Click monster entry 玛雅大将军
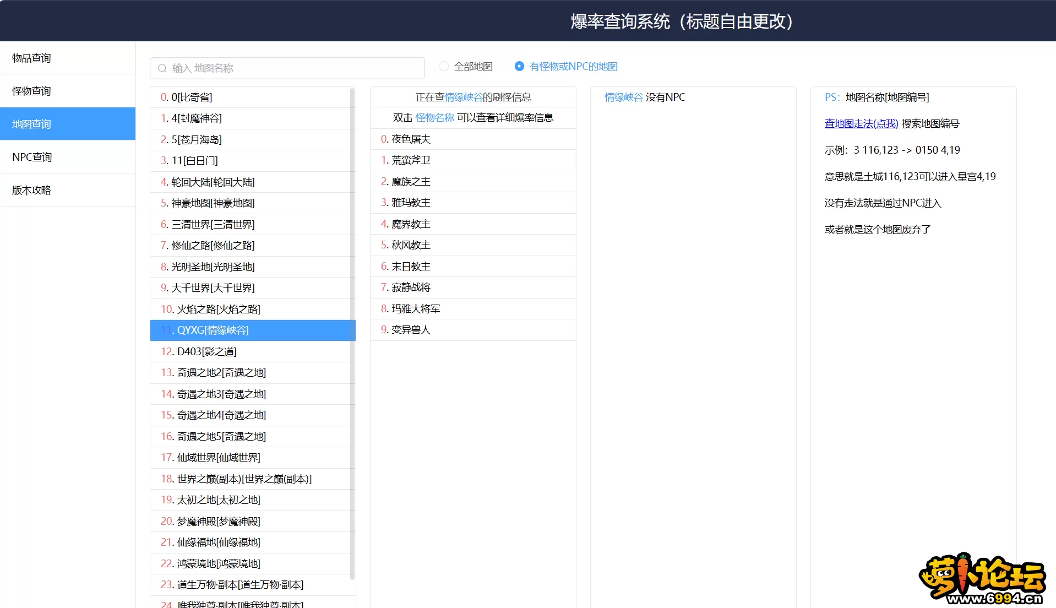1056x608 pixels. [473, 309]
